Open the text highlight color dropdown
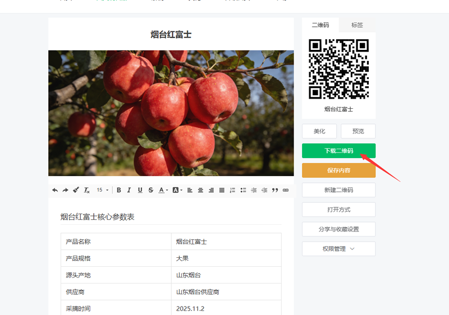449x315 pixels. click(x=177, y=190)
